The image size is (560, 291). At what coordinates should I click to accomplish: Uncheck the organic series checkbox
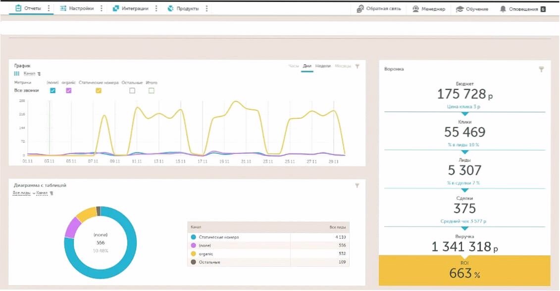[68, 91]
